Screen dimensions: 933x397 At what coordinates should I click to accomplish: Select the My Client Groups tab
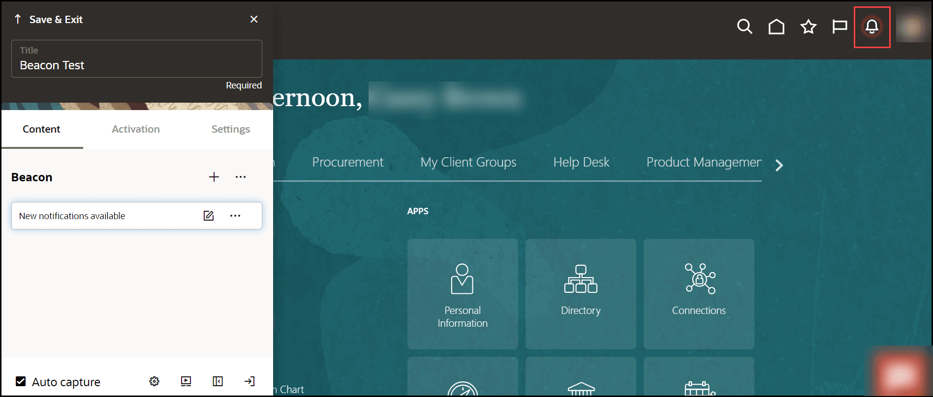coord(468,162)
